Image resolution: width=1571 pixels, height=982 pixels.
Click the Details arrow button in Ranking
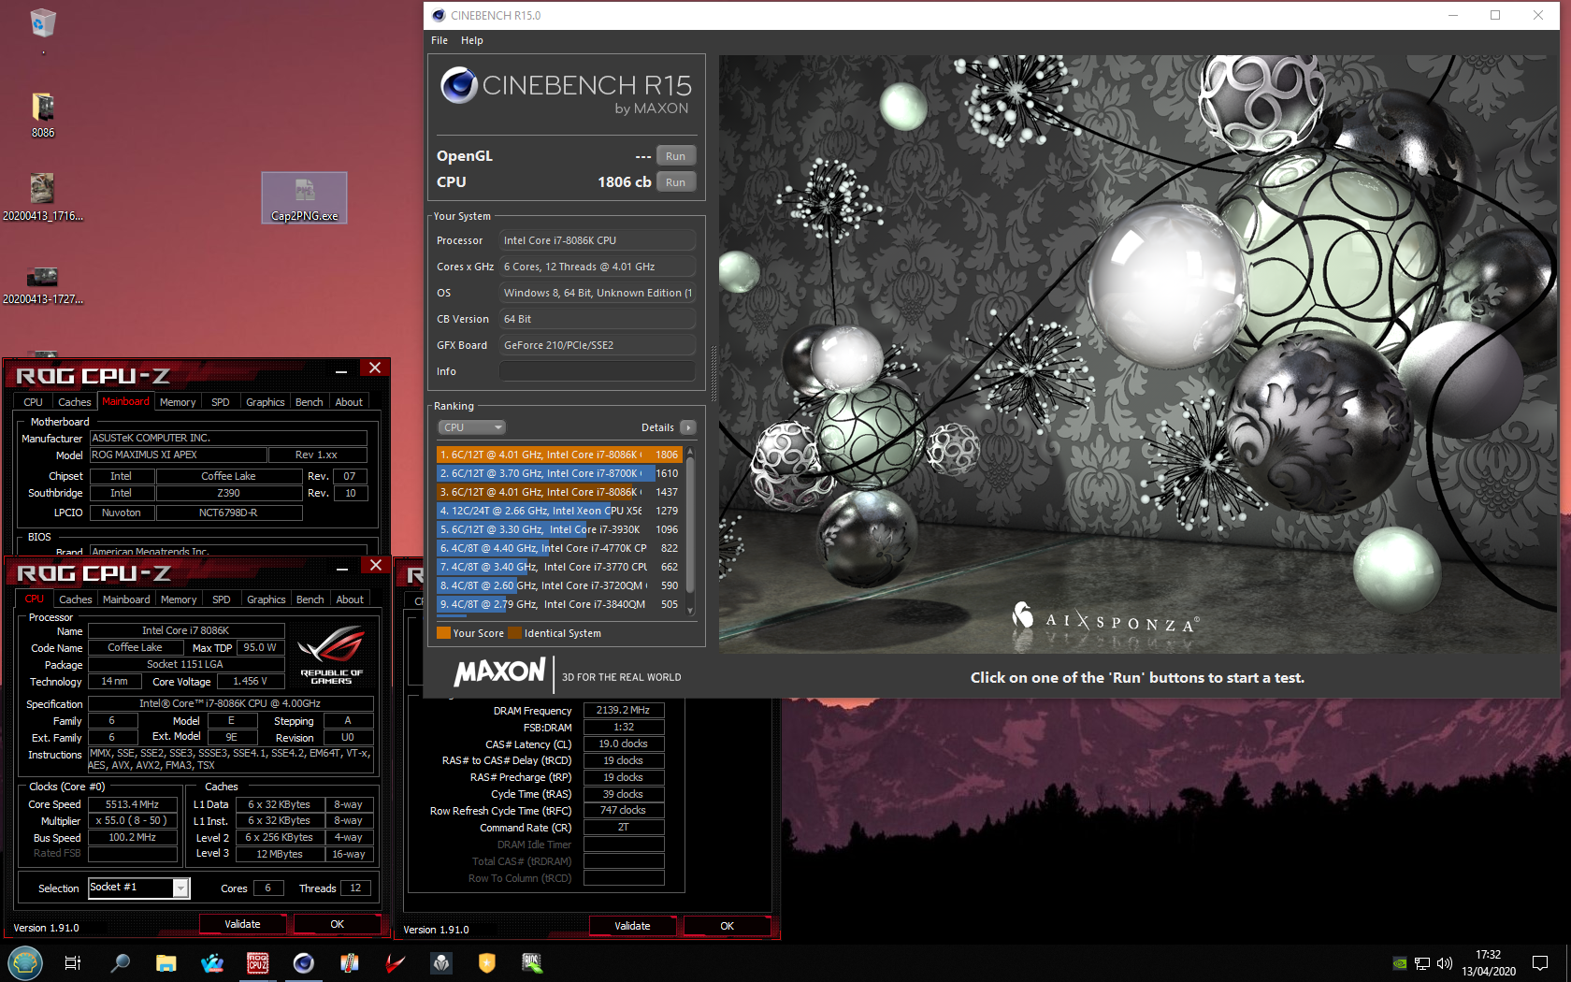point(688,427)
